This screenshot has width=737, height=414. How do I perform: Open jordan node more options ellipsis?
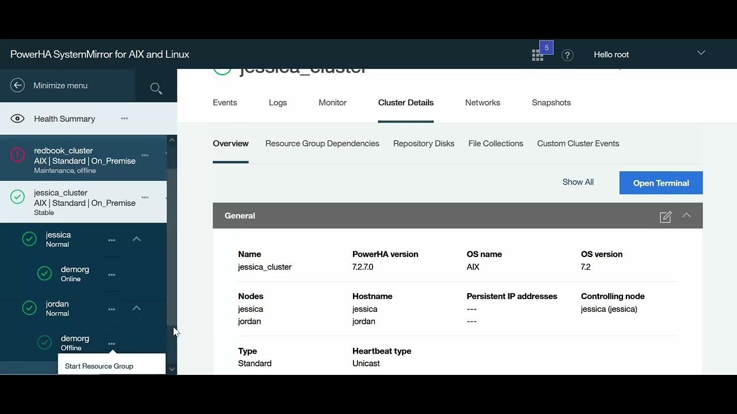(x=112, y=309)
